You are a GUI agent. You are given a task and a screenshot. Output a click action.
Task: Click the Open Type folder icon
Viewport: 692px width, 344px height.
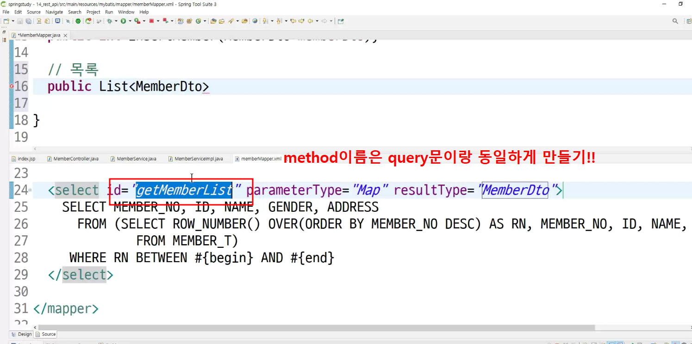click(x=213, y=21)
